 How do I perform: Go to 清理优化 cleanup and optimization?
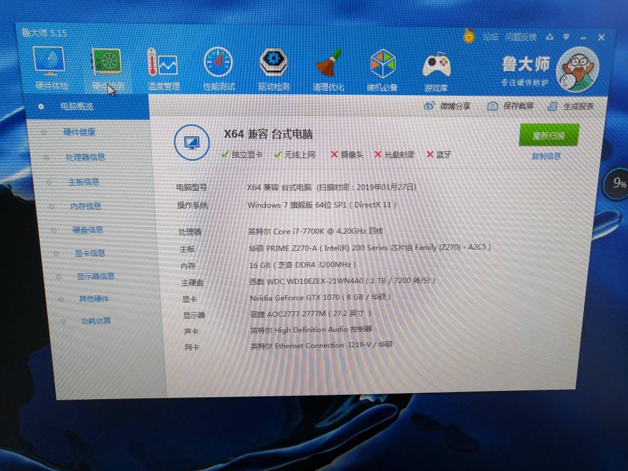[x=328, y=70]
